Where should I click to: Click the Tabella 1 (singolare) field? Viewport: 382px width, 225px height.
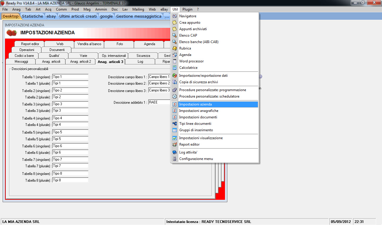(70, 77)
